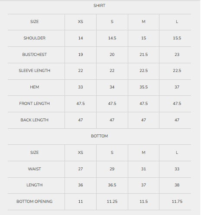Screen dimensions: 201x215
Task: Select the L column header in bottom table
Action: pyautogui.click(x=177, y=153)
